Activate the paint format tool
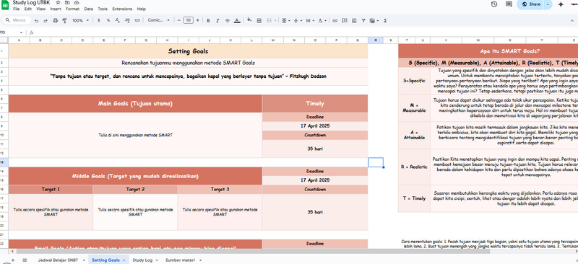578x264 pixels. click(64, 21)
